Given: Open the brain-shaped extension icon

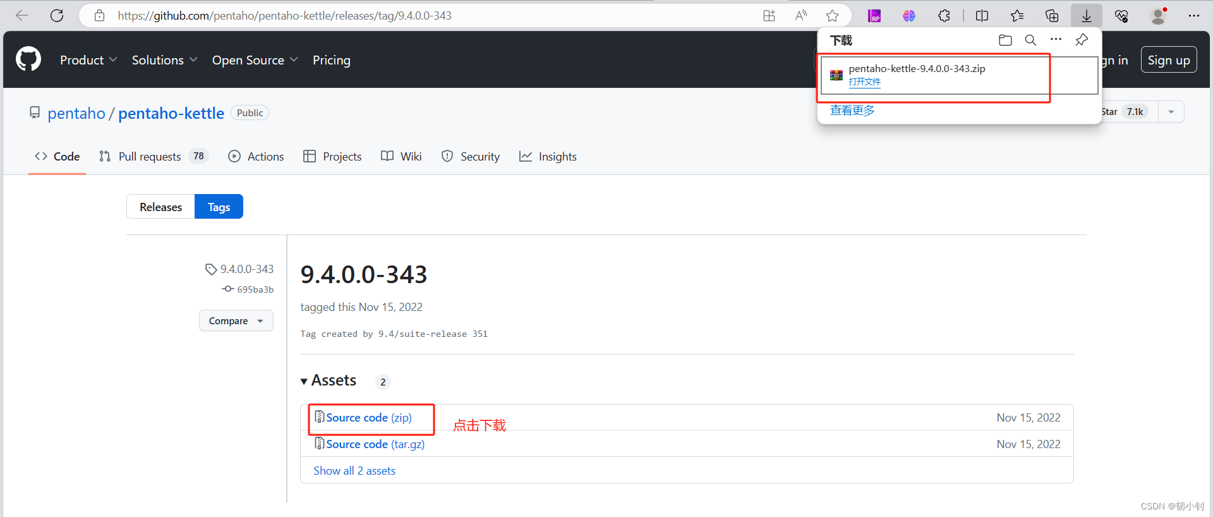Looking at the screenshot, I should click(x=909, y=16).
